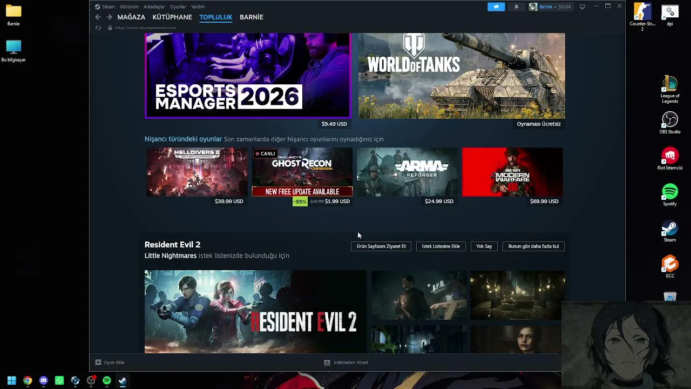Click the downloads icon beside İndirmeleri Yönet
This screenshot has width=691, height=389.
(327, 363)
